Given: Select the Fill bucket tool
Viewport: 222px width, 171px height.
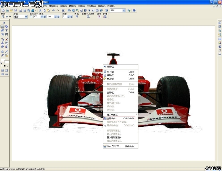Looking at the screenshot, I should pyautogui.click(x=6, y=47).
